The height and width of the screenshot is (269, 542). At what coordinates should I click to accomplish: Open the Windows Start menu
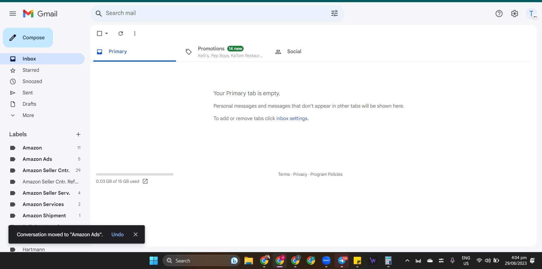pos(154,261)
